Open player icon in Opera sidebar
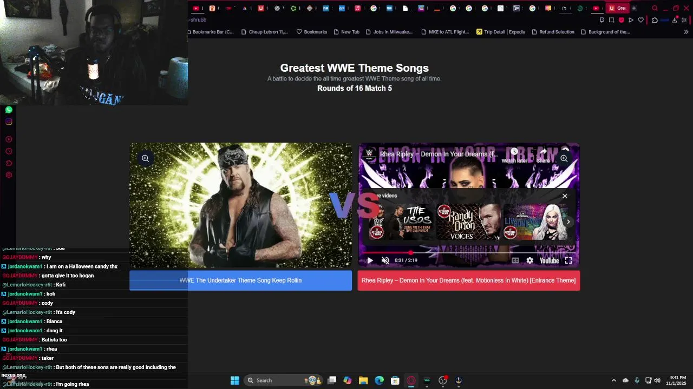 tap(9, 139)
